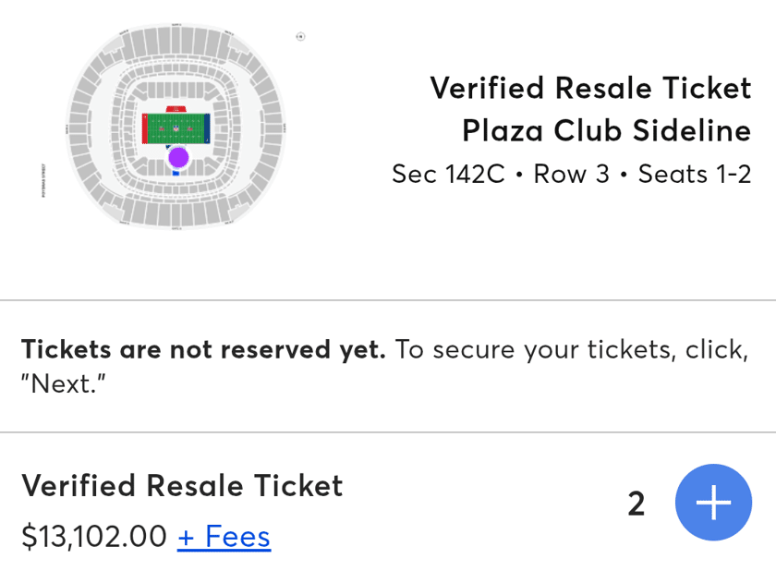Click the $13,102.00 ticket price
The width and height of the screenshot is (776, 583).
[x=94, y=537]
